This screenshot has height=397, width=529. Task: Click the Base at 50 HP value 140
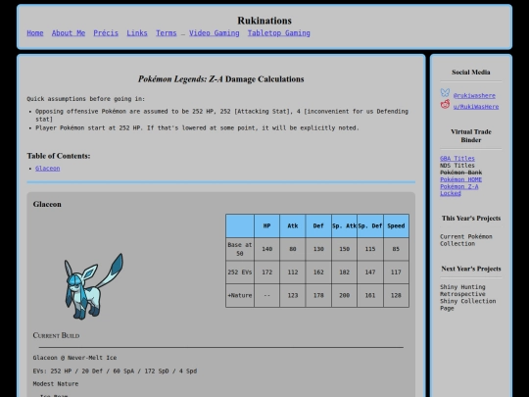point(266,249)
